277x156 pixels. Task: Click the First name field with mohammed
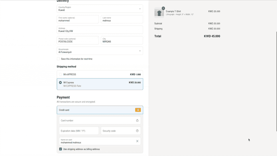click(78, 19)
